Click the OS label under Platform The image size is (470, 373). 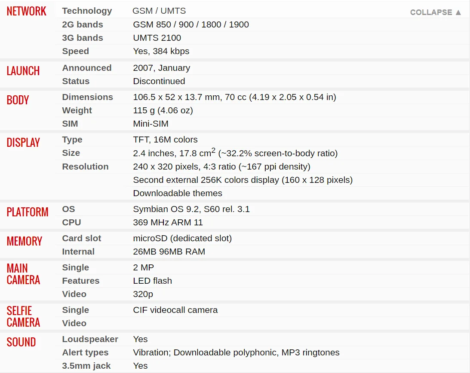click(x=68, y=209)
